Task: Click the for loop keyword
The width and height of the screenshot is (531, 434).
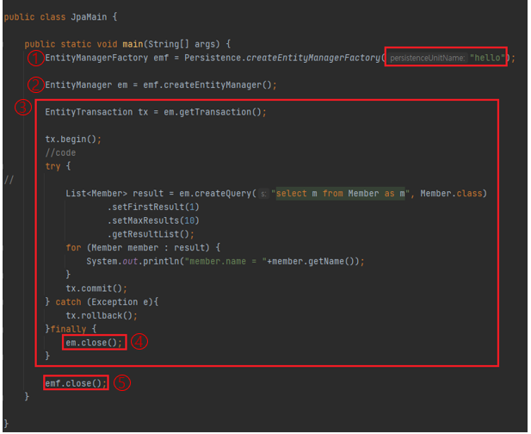Action: [x=73, y=248]
